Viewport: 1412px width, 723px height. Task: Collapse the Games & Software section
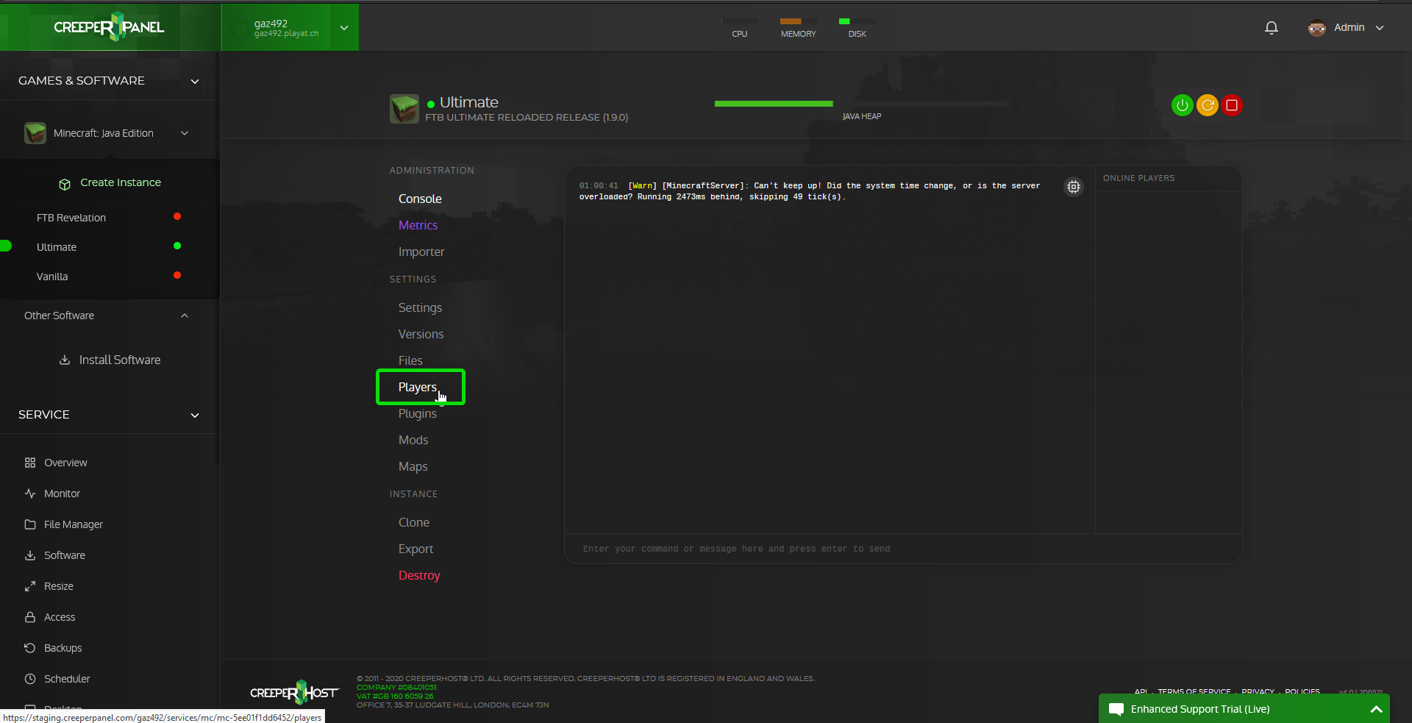[x=195, y=82]
